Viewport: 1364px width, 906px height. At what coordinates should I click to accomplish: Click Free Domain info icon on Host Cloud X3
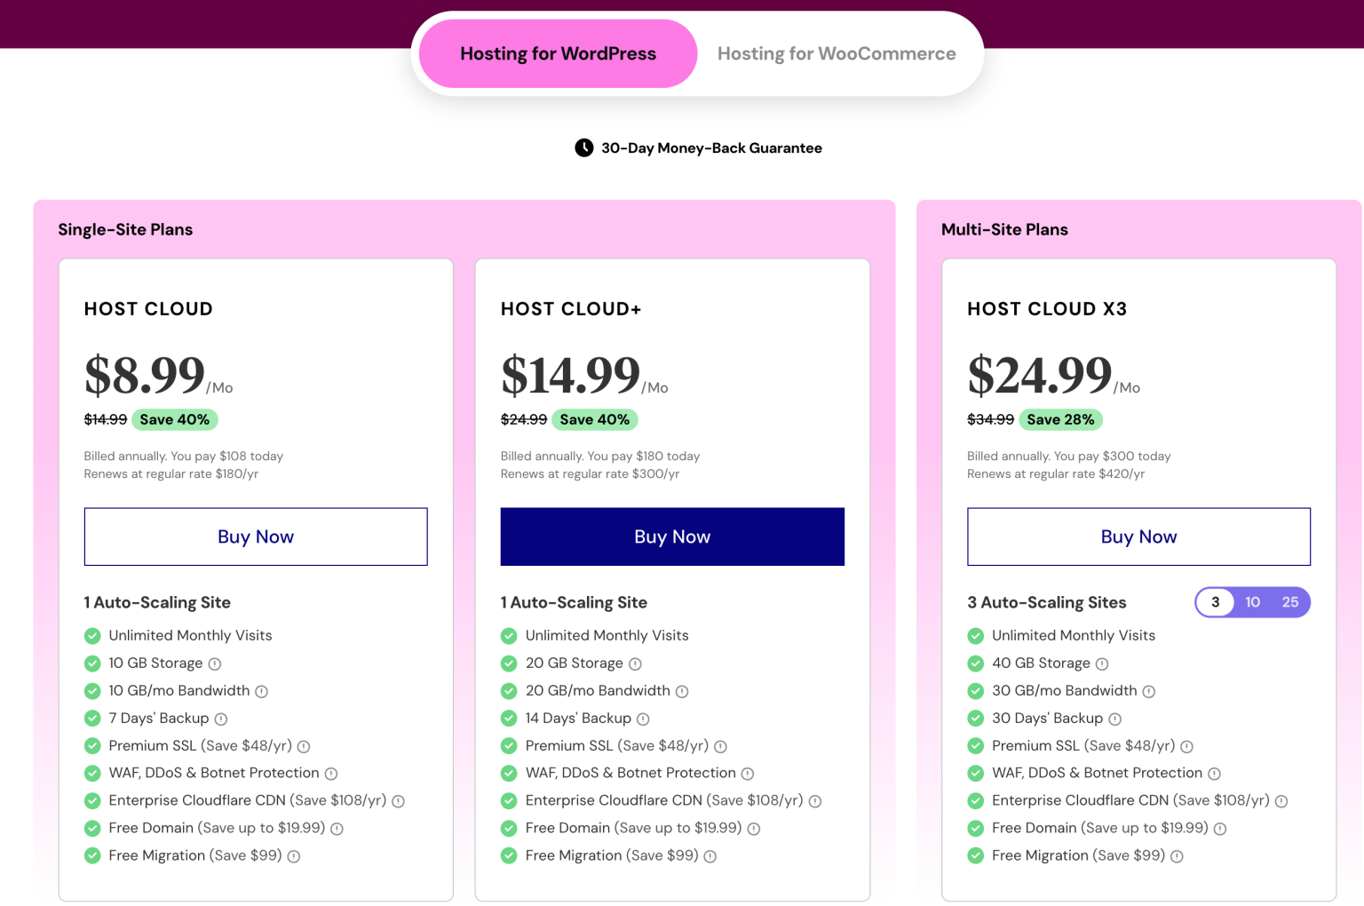(x=1220, y=828)
